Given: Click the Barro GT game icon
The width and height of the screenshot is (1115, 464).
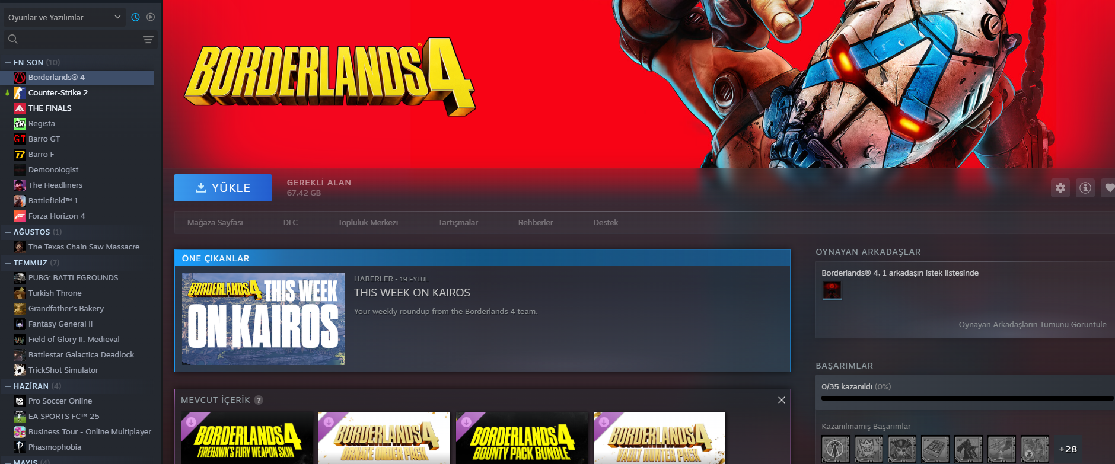Looking at the screenshot, I should (20, 139).
